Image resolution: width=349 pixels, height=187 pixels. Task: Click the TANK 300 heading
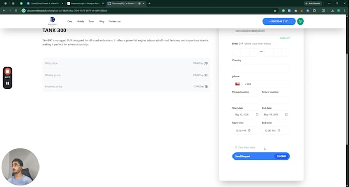pyautogui.click(x=54, y=30)
